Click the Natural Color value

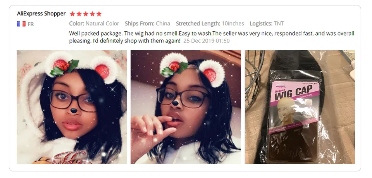tap(102, 24)
